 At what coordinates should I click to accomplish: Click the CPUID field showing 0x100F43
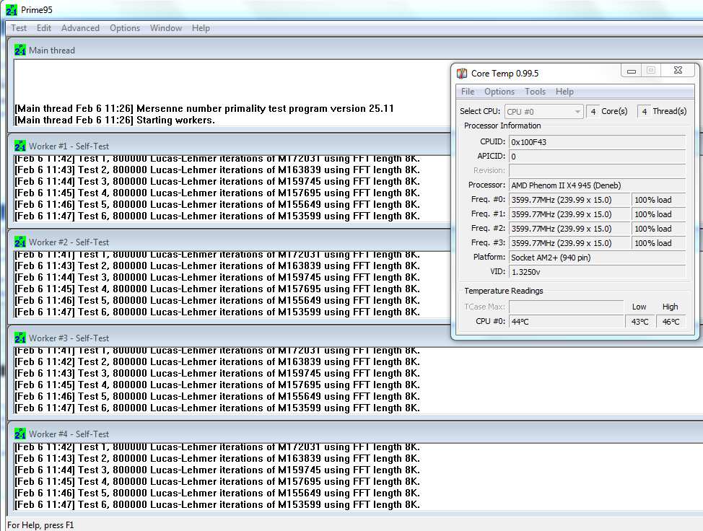(597, 142)
